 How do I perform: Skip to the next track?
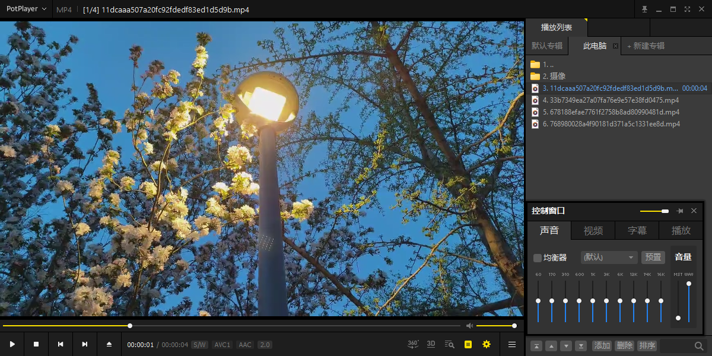pos(85,344)
